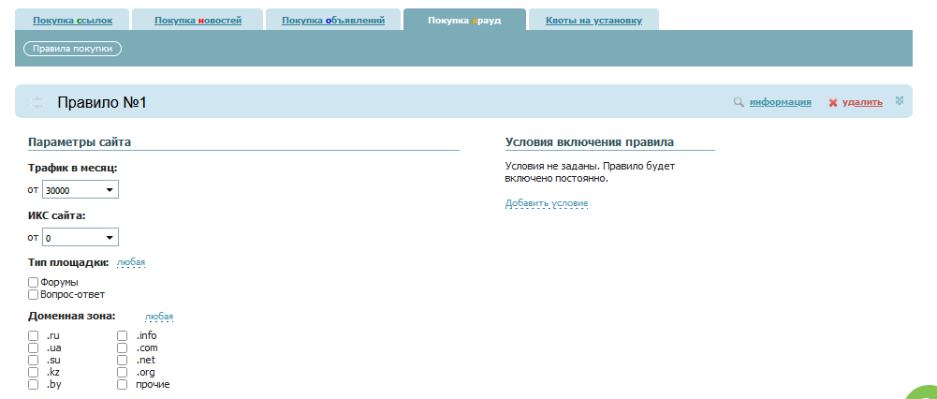Click любая next to Доменная зона
This screenshot has height=399, width=937.
[159, 317]
